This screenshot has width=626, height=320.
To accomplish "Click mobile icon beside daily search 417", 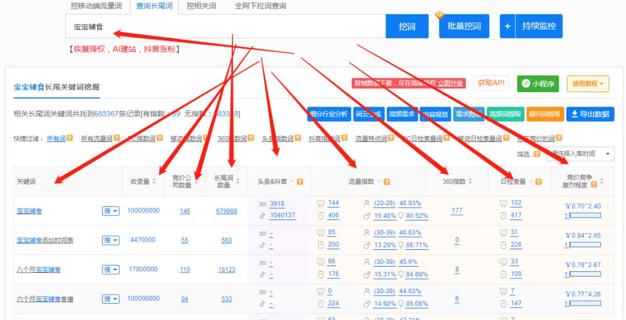I will (503, 216).
